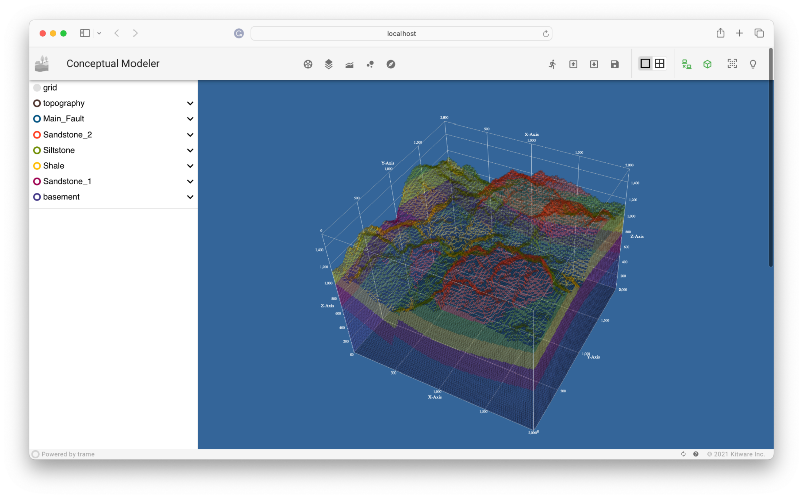Image resolution: width=803 pixels, height=498 pixels.
Task: Toggle the Sandstone_2 orange visibility circle
Action: (37, 135)
